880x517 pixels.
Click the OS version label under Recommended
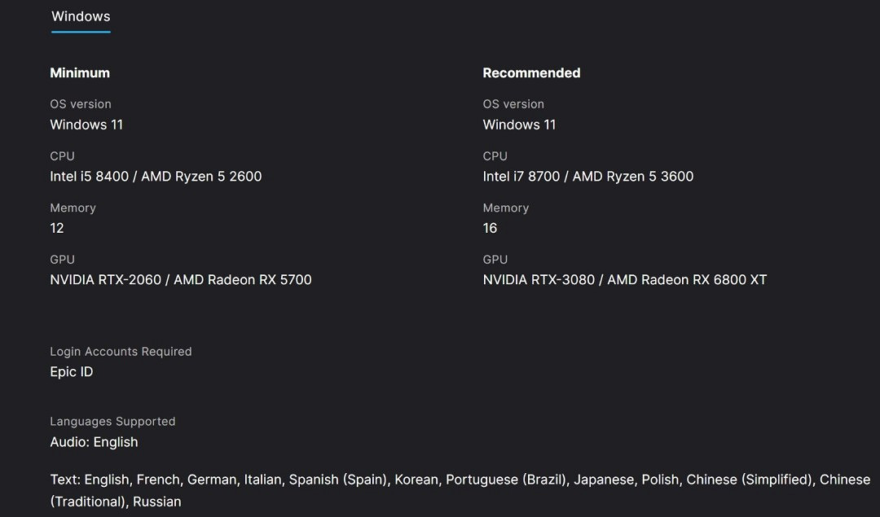point(513,104)
